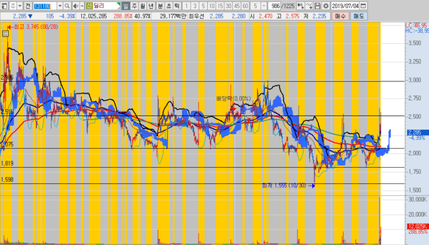The image size is (429, 245).
Task: Click the 1,819 horizontal line label
Action: [7, 163]
